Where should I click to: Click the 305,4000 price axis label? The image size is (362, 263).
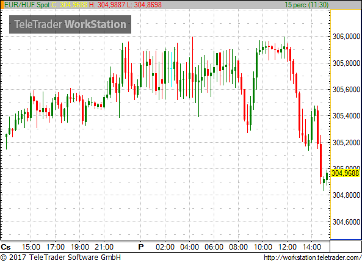[x=346, y=116]
